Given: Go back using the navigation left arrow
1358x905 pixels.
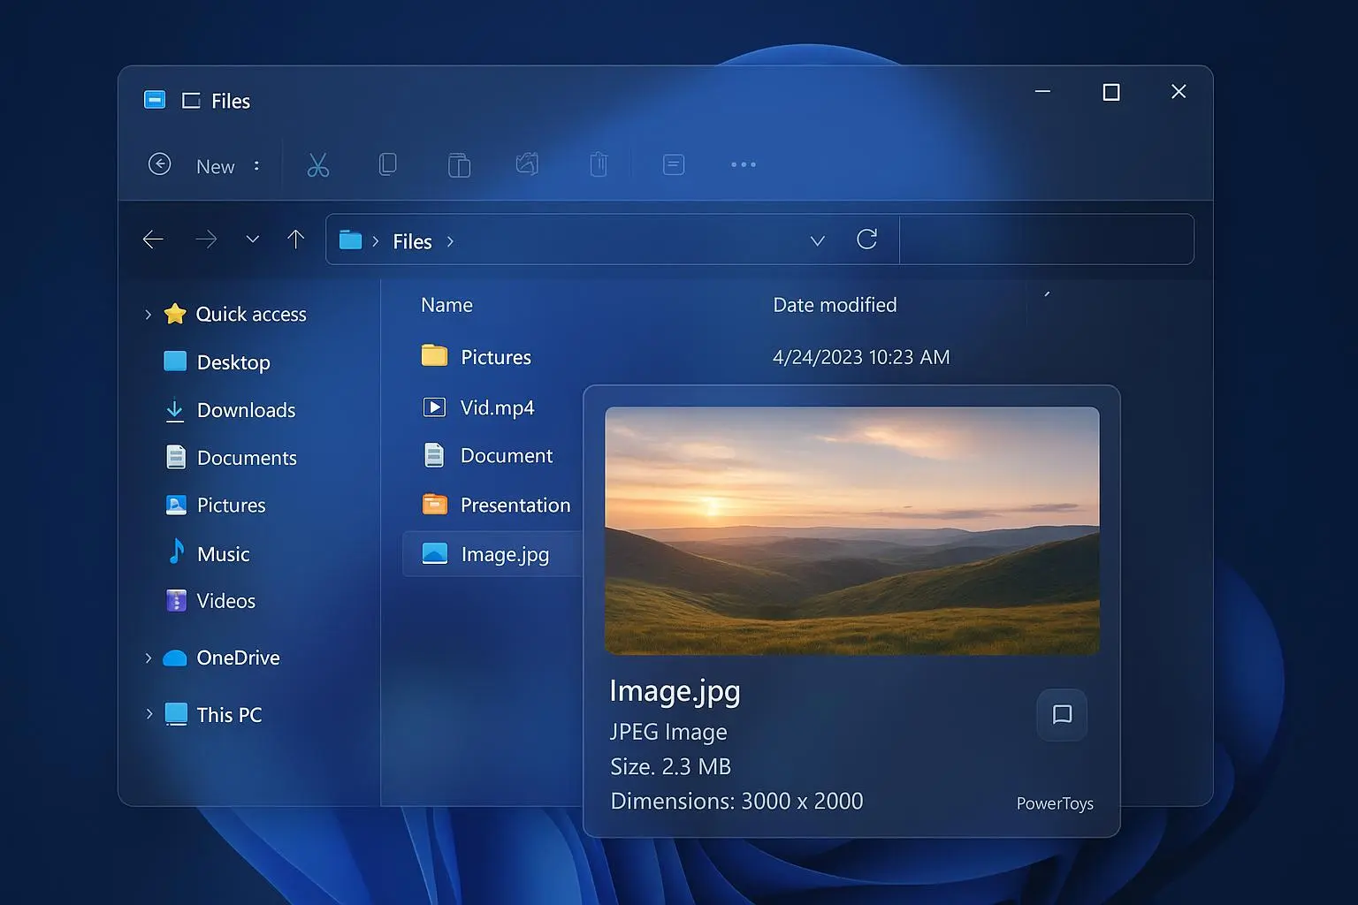Looking at the screenshot, I should [153, 240].
